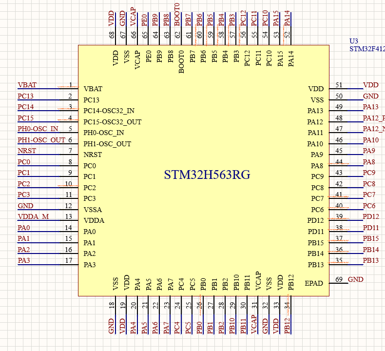Click the EPAD pin name
The width and height of the screenshot is (385, 351).
tap(314, 283)
